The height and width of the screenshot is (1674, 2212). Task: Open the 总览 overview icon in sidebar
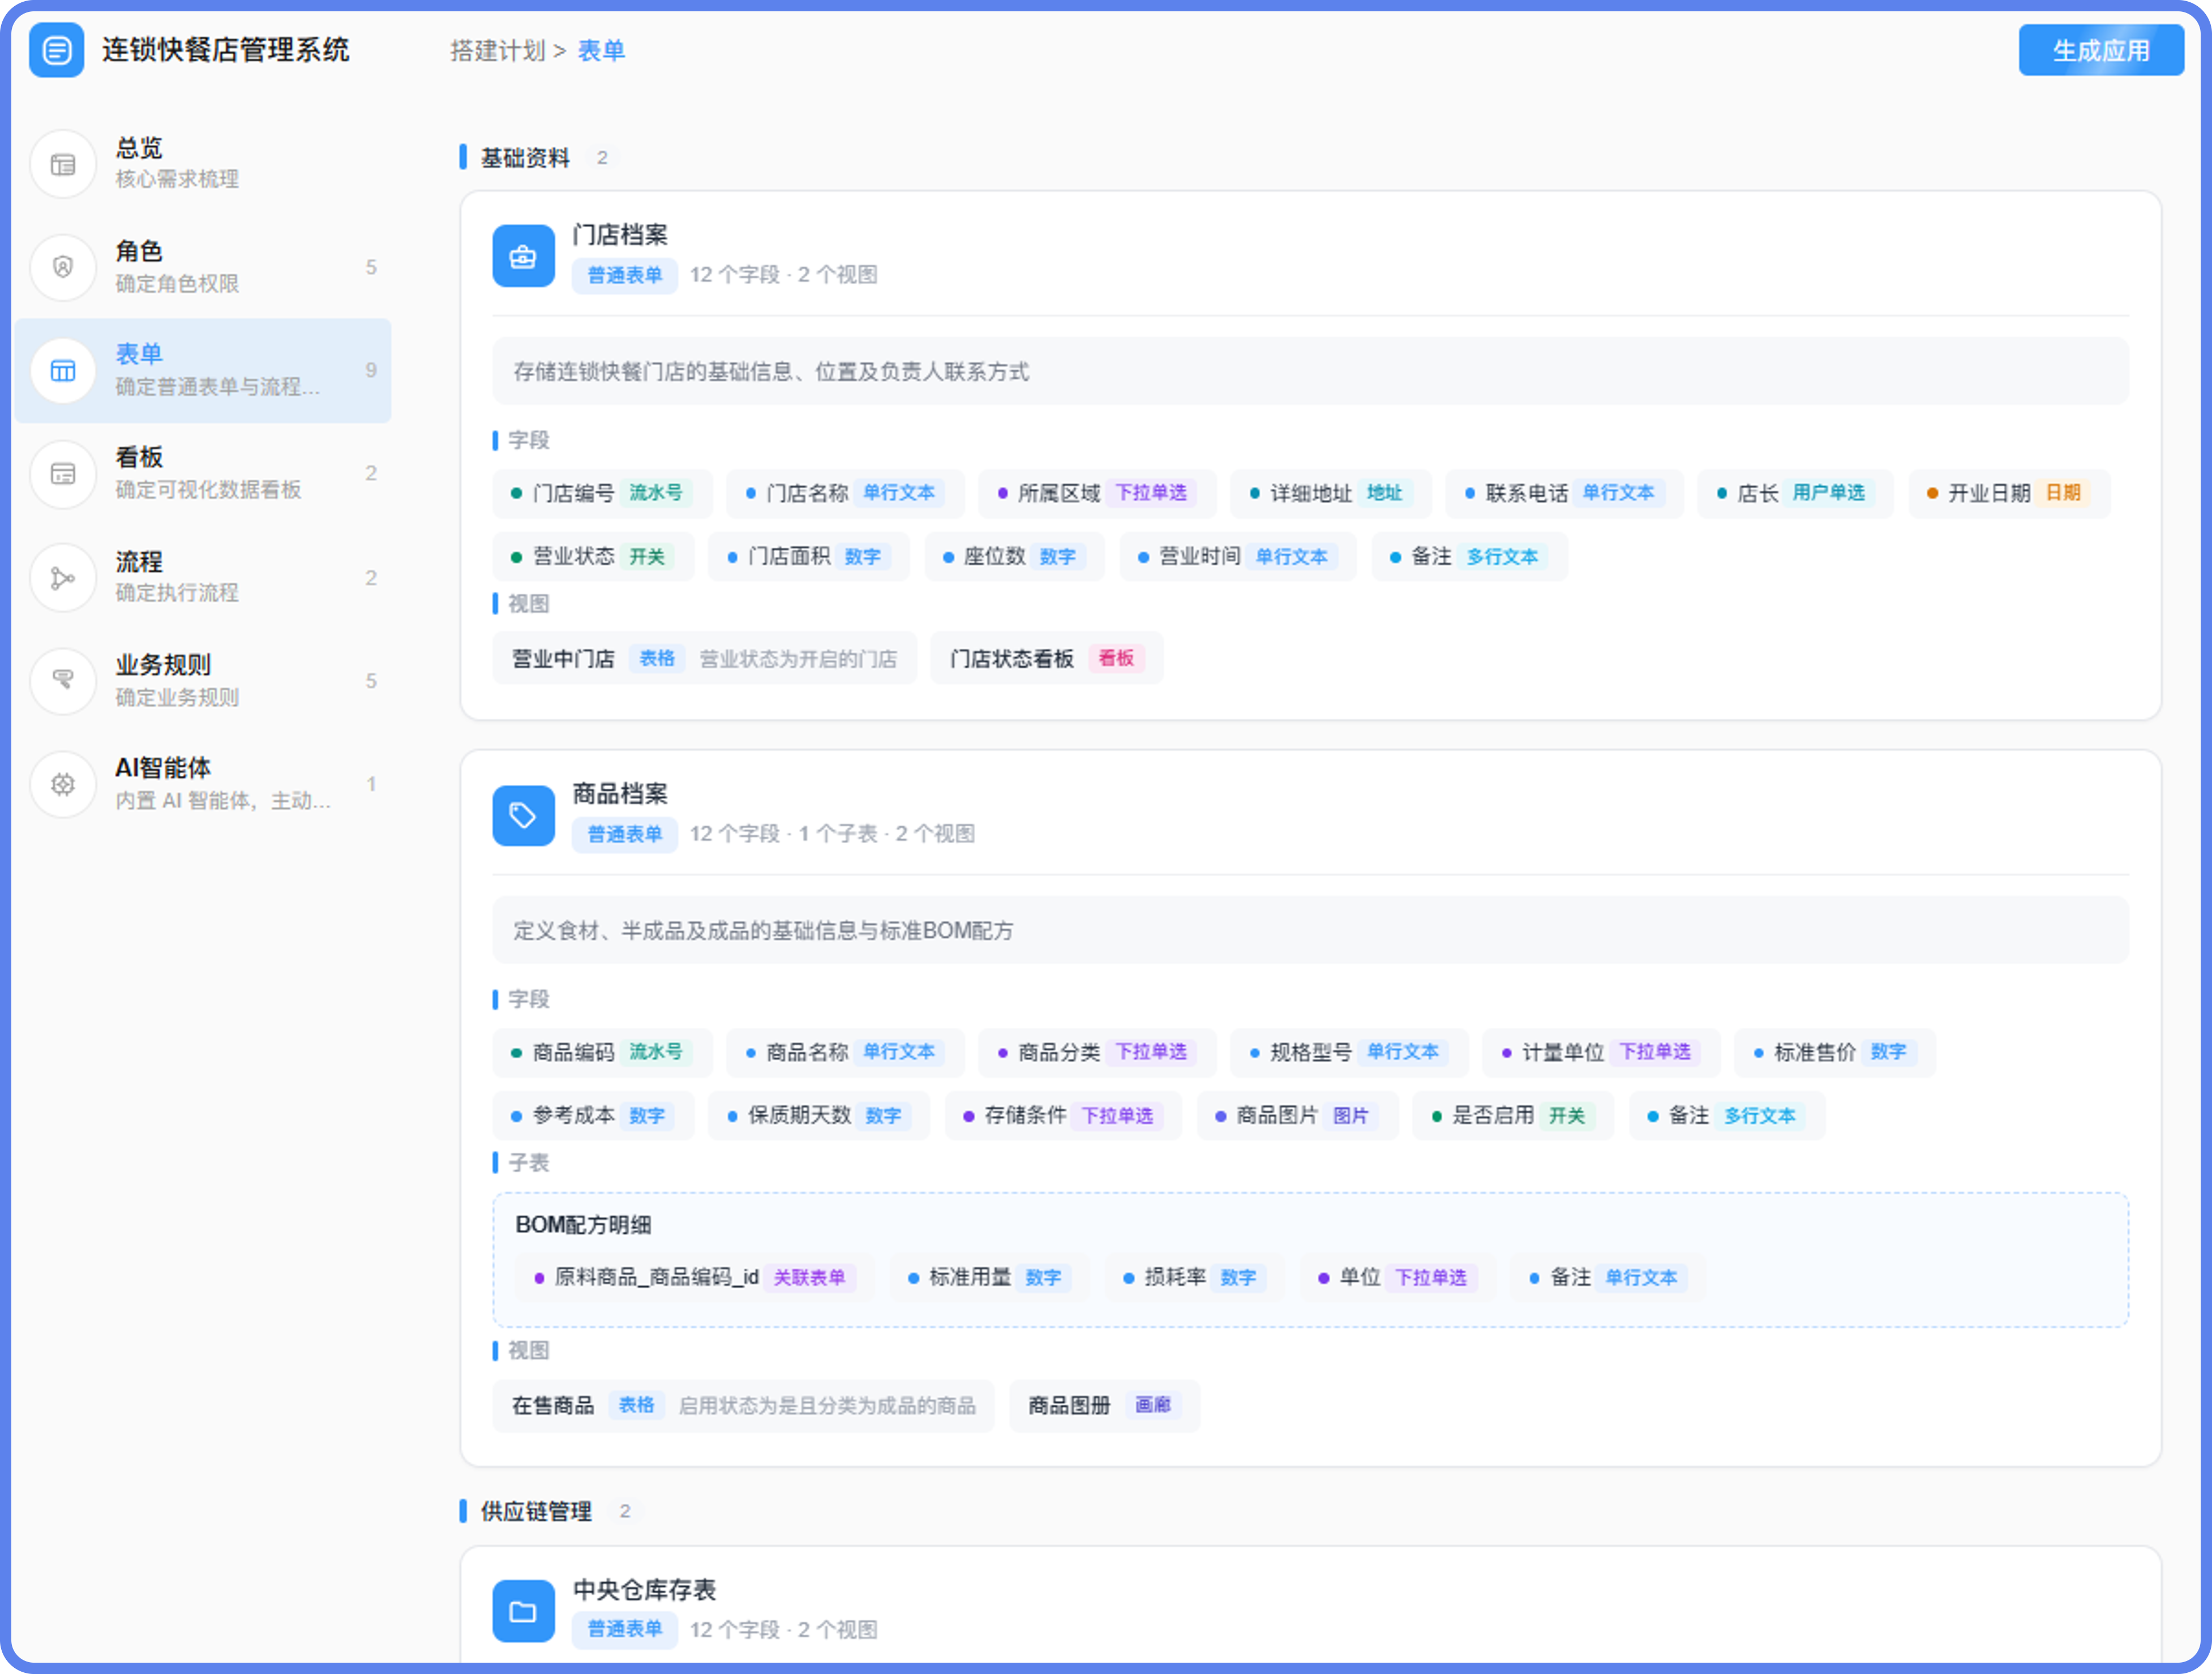click(63, 164)
